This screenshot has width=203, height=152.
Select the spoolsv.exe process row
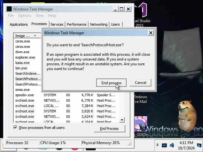click(x=66, y=95)
